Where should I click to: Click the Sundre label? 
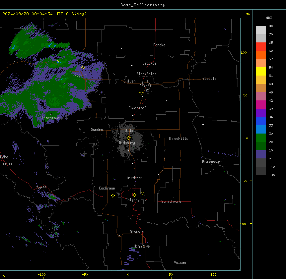point(97,130)
